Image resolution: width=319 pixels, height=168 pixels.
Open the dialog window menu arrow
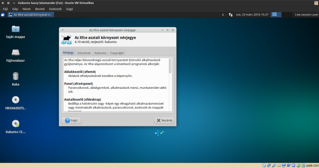click(x=63, y=30)
